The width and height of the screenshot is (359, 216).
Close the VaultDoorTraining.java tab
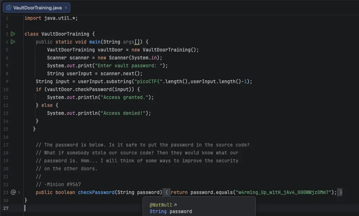(x=66, y=8)
